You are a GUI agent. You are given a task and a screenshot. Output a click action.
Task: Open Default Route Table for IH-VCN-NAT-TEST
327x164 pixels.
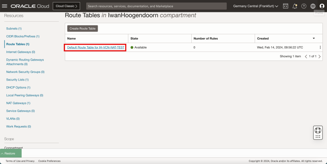tap(96, 47)
